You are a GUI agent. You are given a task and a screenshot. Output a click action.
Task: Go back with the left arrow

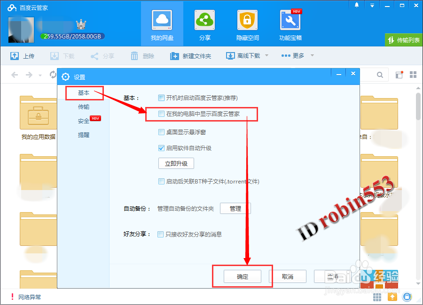pos(15,75)
